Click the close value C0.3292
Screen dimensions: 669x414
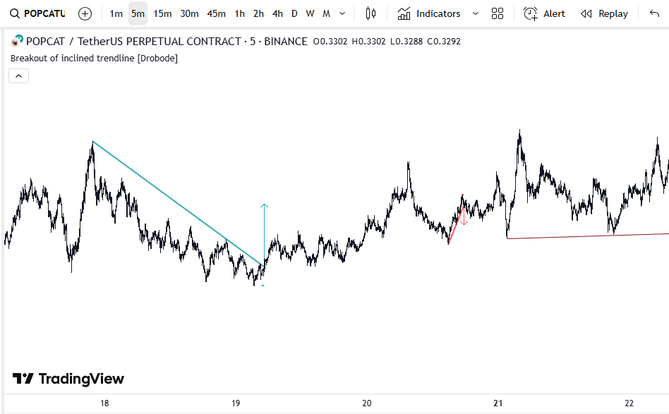[x=444, y=42]
